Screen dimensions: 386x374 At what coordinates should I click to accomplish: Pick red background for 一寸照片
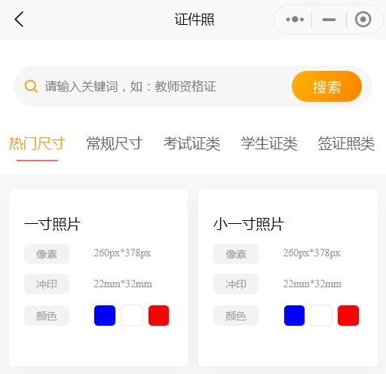158,315
